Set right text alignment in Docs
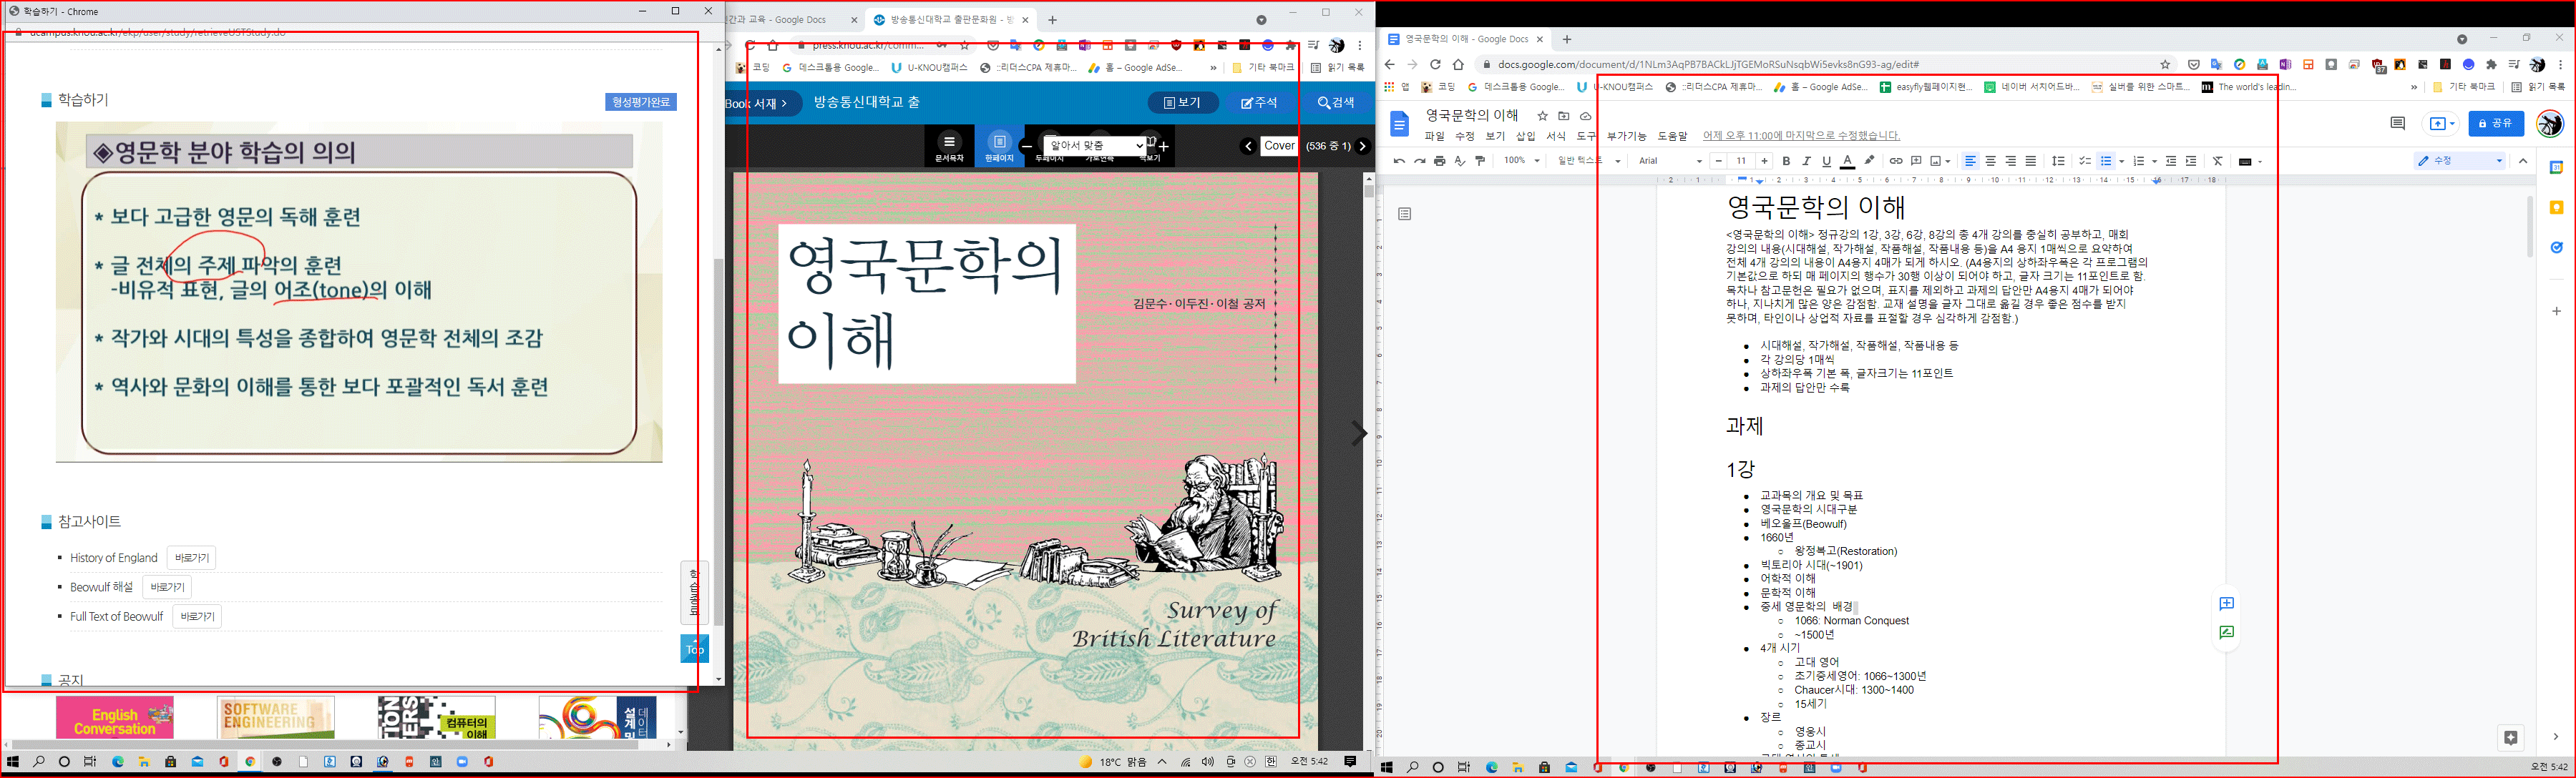The width and height of the screenshot is (2576, 778). pyautogui.click(x=2010, y=161)
